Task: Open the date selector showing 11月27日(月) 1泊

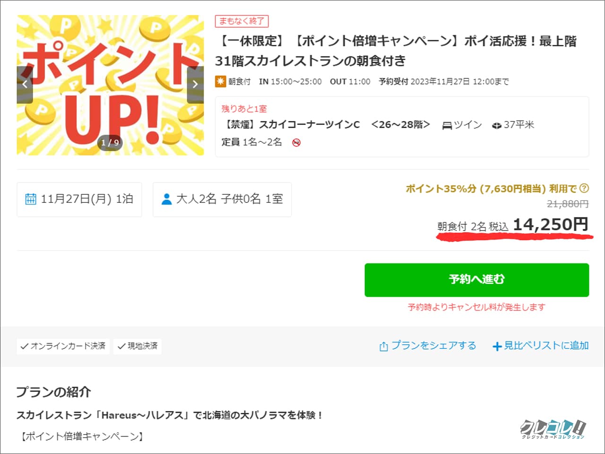Action: 79,199
